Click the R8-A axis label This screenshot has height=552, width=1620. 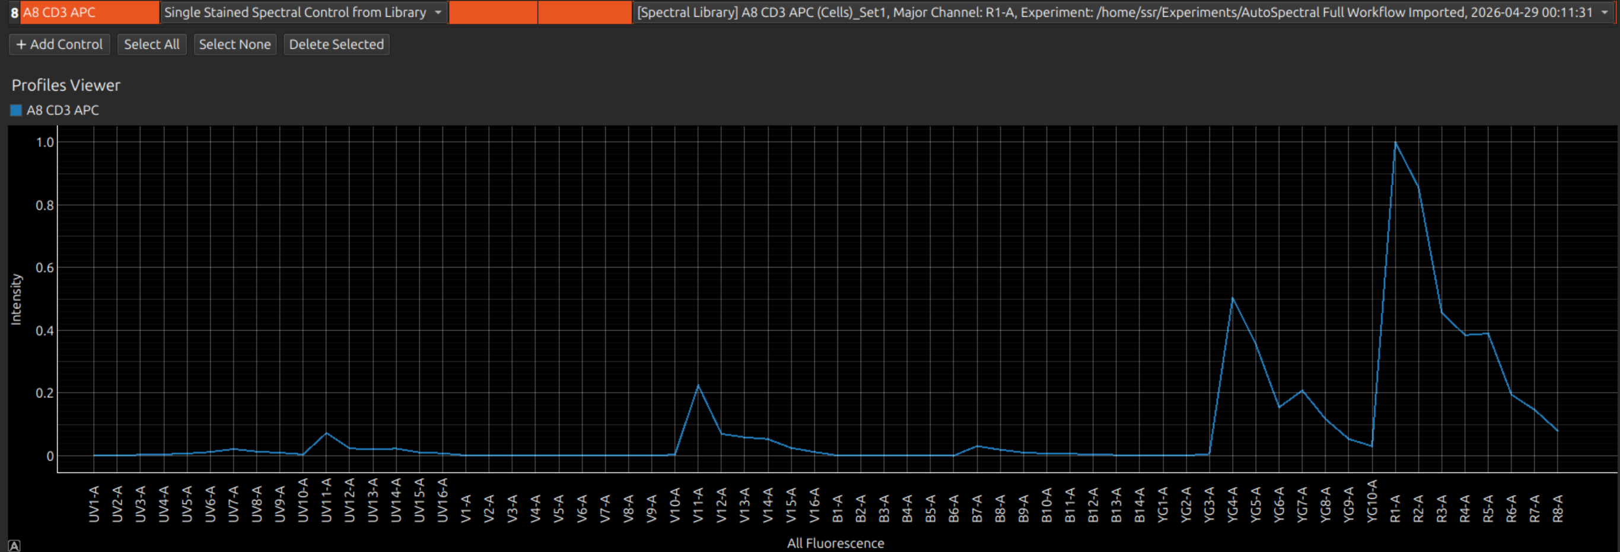[x=1558, y=508]
